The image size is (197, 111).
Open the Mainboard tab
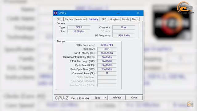[81, 19]
